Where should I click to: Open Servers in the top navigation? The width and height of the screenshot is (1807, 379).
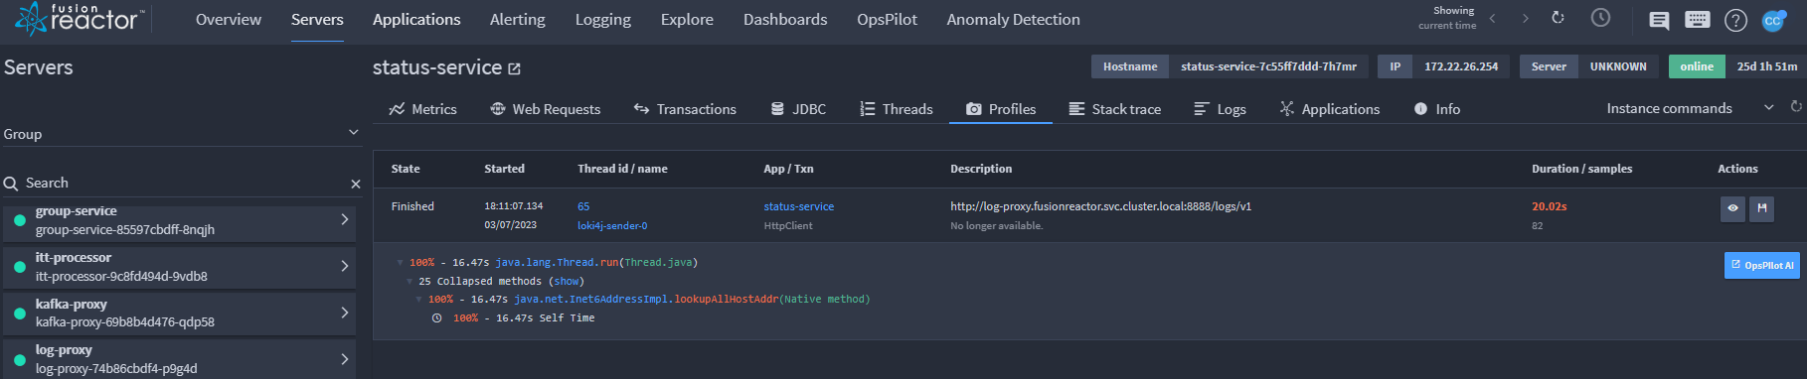[x=317, y=20]
